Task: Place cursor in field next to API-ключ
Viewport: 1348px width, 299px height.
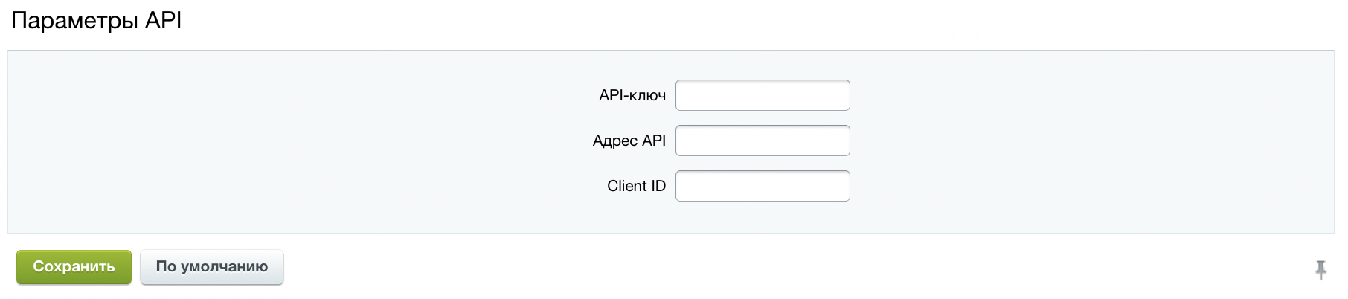Action: [x=763, y=95]
